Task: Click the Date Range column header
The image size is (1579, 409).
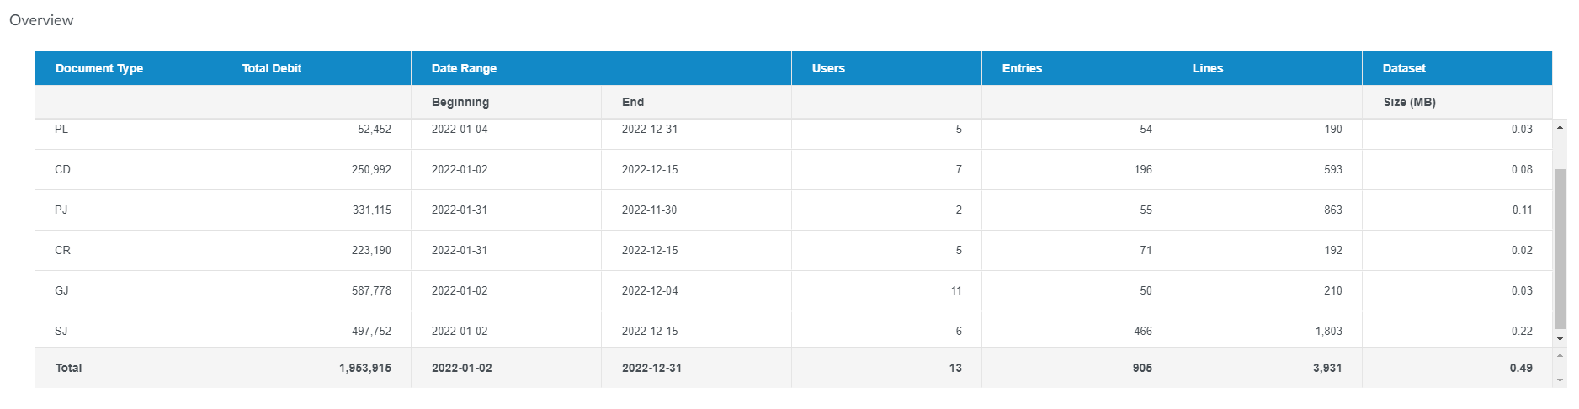Action: coord(464,68)
